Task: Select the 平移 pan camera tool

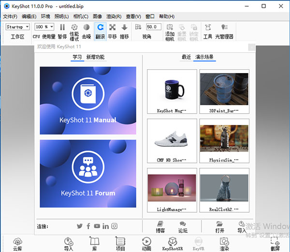Action: pyautogui.click(x=112, y=28)
